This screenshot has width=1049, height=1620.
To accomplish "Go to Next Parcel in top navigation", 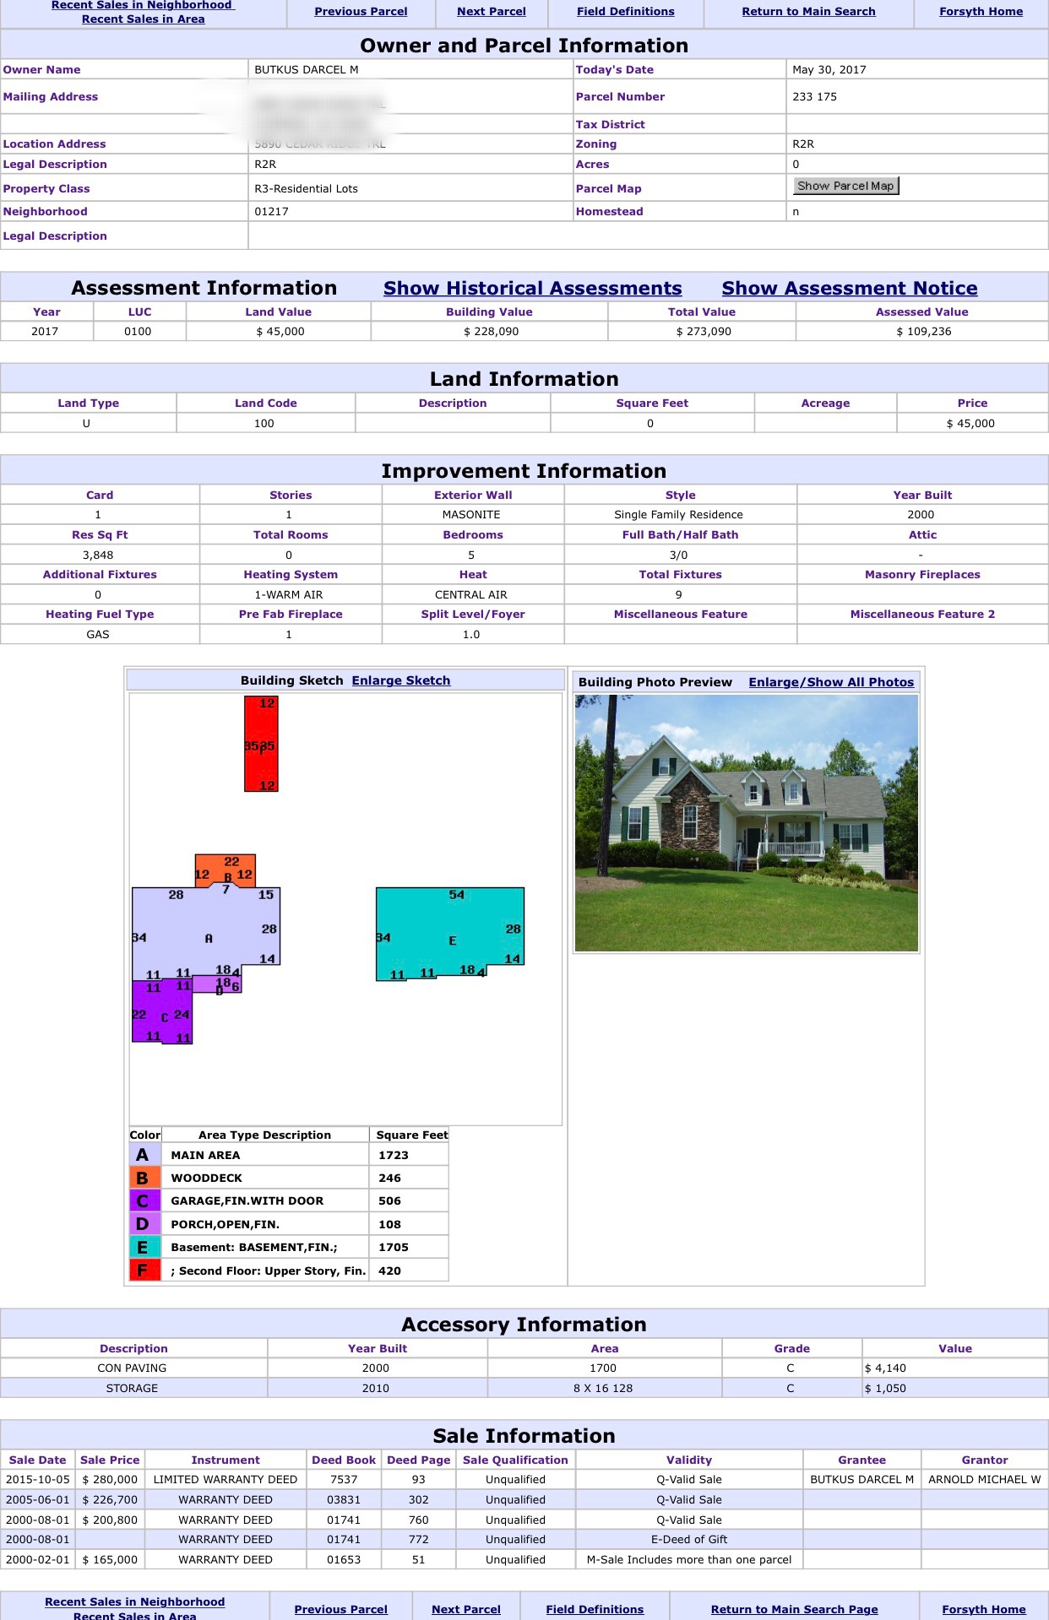I will [x=491, y=12].
